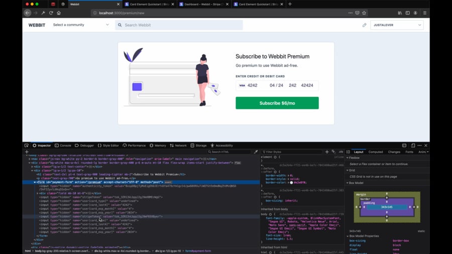Pick a color with the eyedropper tool
Image resolution: width=452 pixels, height=254 pixels.
point(256,152)
